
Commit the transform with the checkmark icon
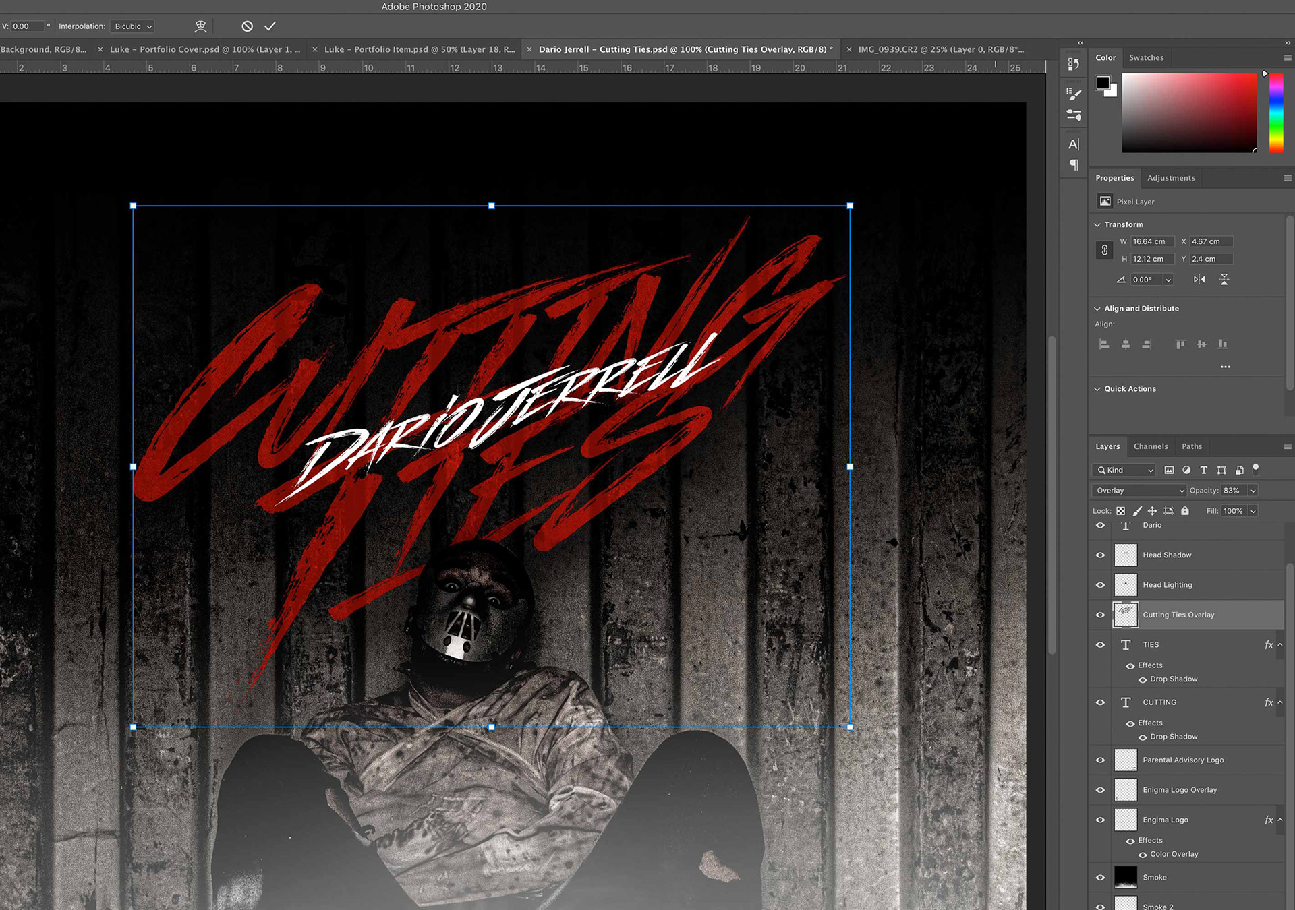[x=270, y=26]
